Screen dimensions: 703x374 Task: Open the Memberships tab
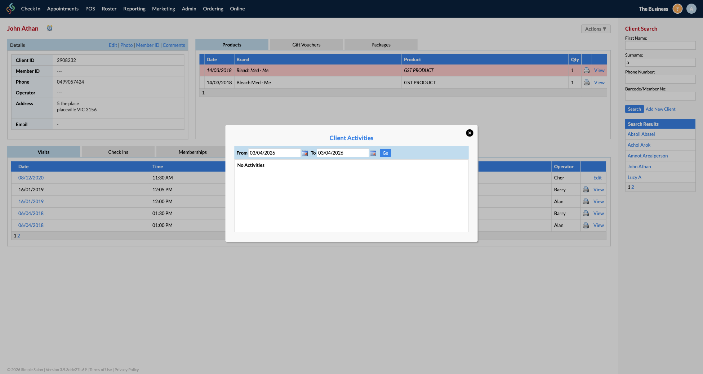pyautogui.click(x=192, y=152)
